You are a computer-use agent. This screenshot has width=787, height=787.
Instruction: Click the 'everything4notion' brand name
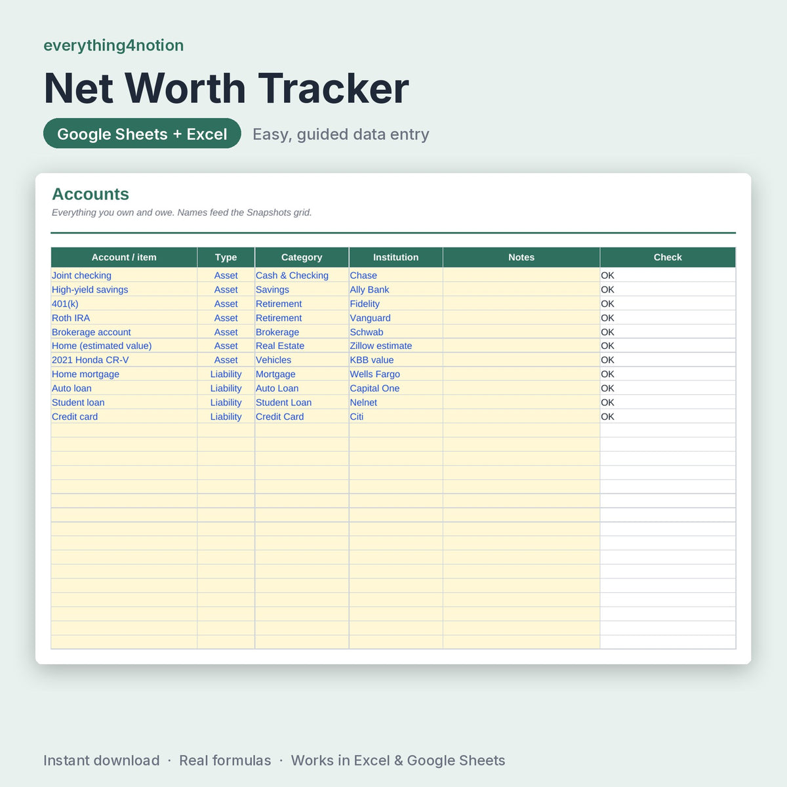(x=113, y=45)
